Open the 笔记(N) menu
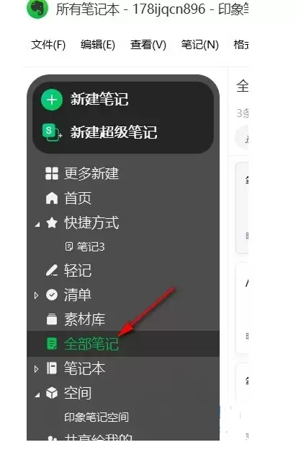Viewport: 296px width, 450px height. [x=199, y=45]
